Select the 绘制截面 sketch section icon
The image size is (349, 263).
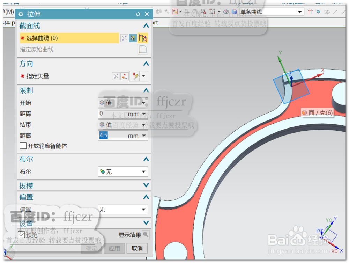pos(133,38)
